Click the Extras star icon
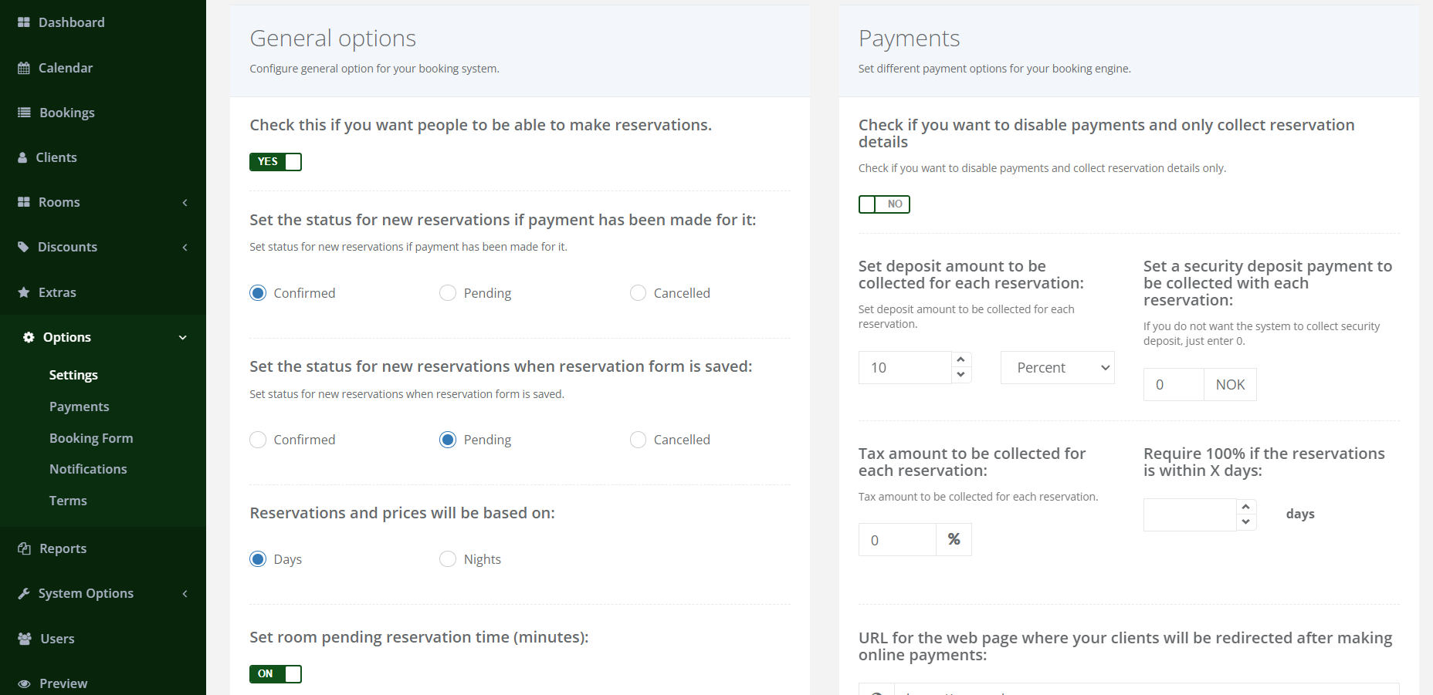 click(x=24, y=292)
